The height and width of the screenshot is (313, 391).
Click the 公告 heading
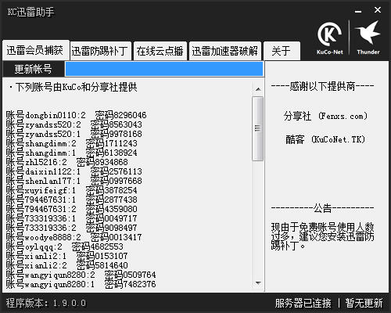point(323,208)
